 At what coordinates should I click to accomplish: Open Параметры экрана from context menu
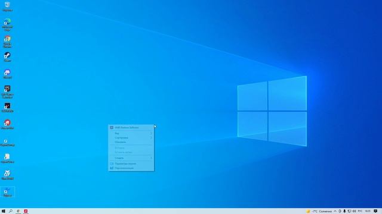pos(131,163)
